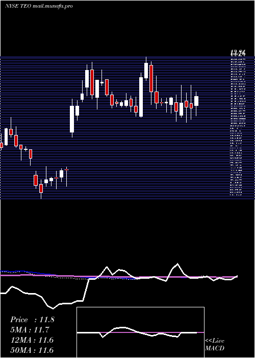Screen dimensions: 255x358
Task: Click the top price axis label 13.24
Action: (238, 53)
